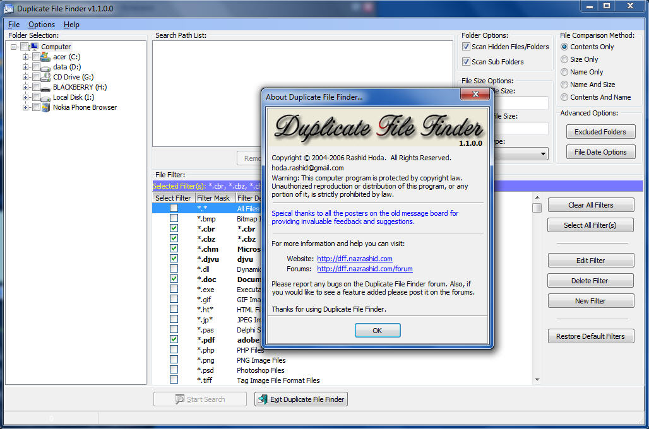This screenshot has width=649, height=429.
Task: Collapse the Computer tree node
Action: click(14, 47)
